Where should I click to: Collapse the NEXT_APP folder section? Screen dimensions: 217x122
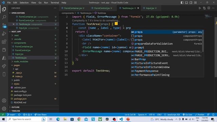point(34,32)
